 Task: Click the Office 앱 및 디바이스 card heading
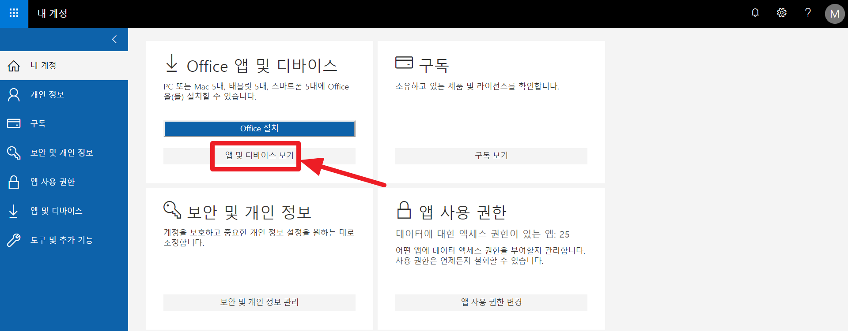click(262, 66)
